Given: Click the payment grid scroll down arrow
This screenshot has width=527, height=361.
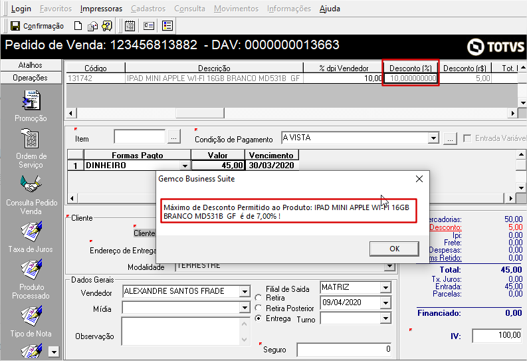Looking at the screenshot, I should click(x=521, y=188).
